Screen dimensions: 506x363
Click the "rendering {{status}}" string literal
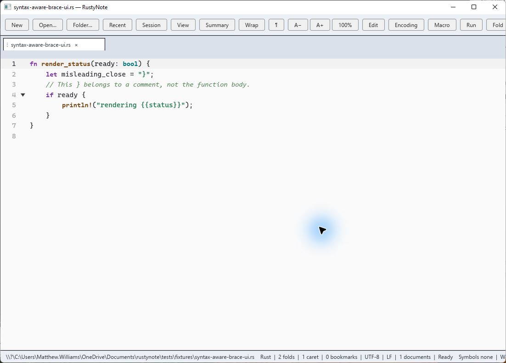141,105
